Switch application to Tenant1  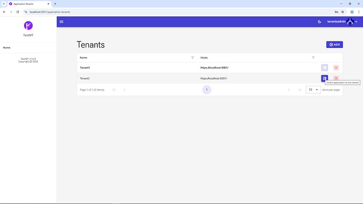coord(325,67)
